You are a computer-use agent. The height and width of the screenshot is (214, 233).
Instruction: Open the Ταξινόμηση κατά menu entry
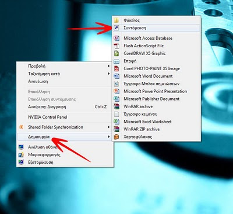pyautogui.click(x=65, y=74)
